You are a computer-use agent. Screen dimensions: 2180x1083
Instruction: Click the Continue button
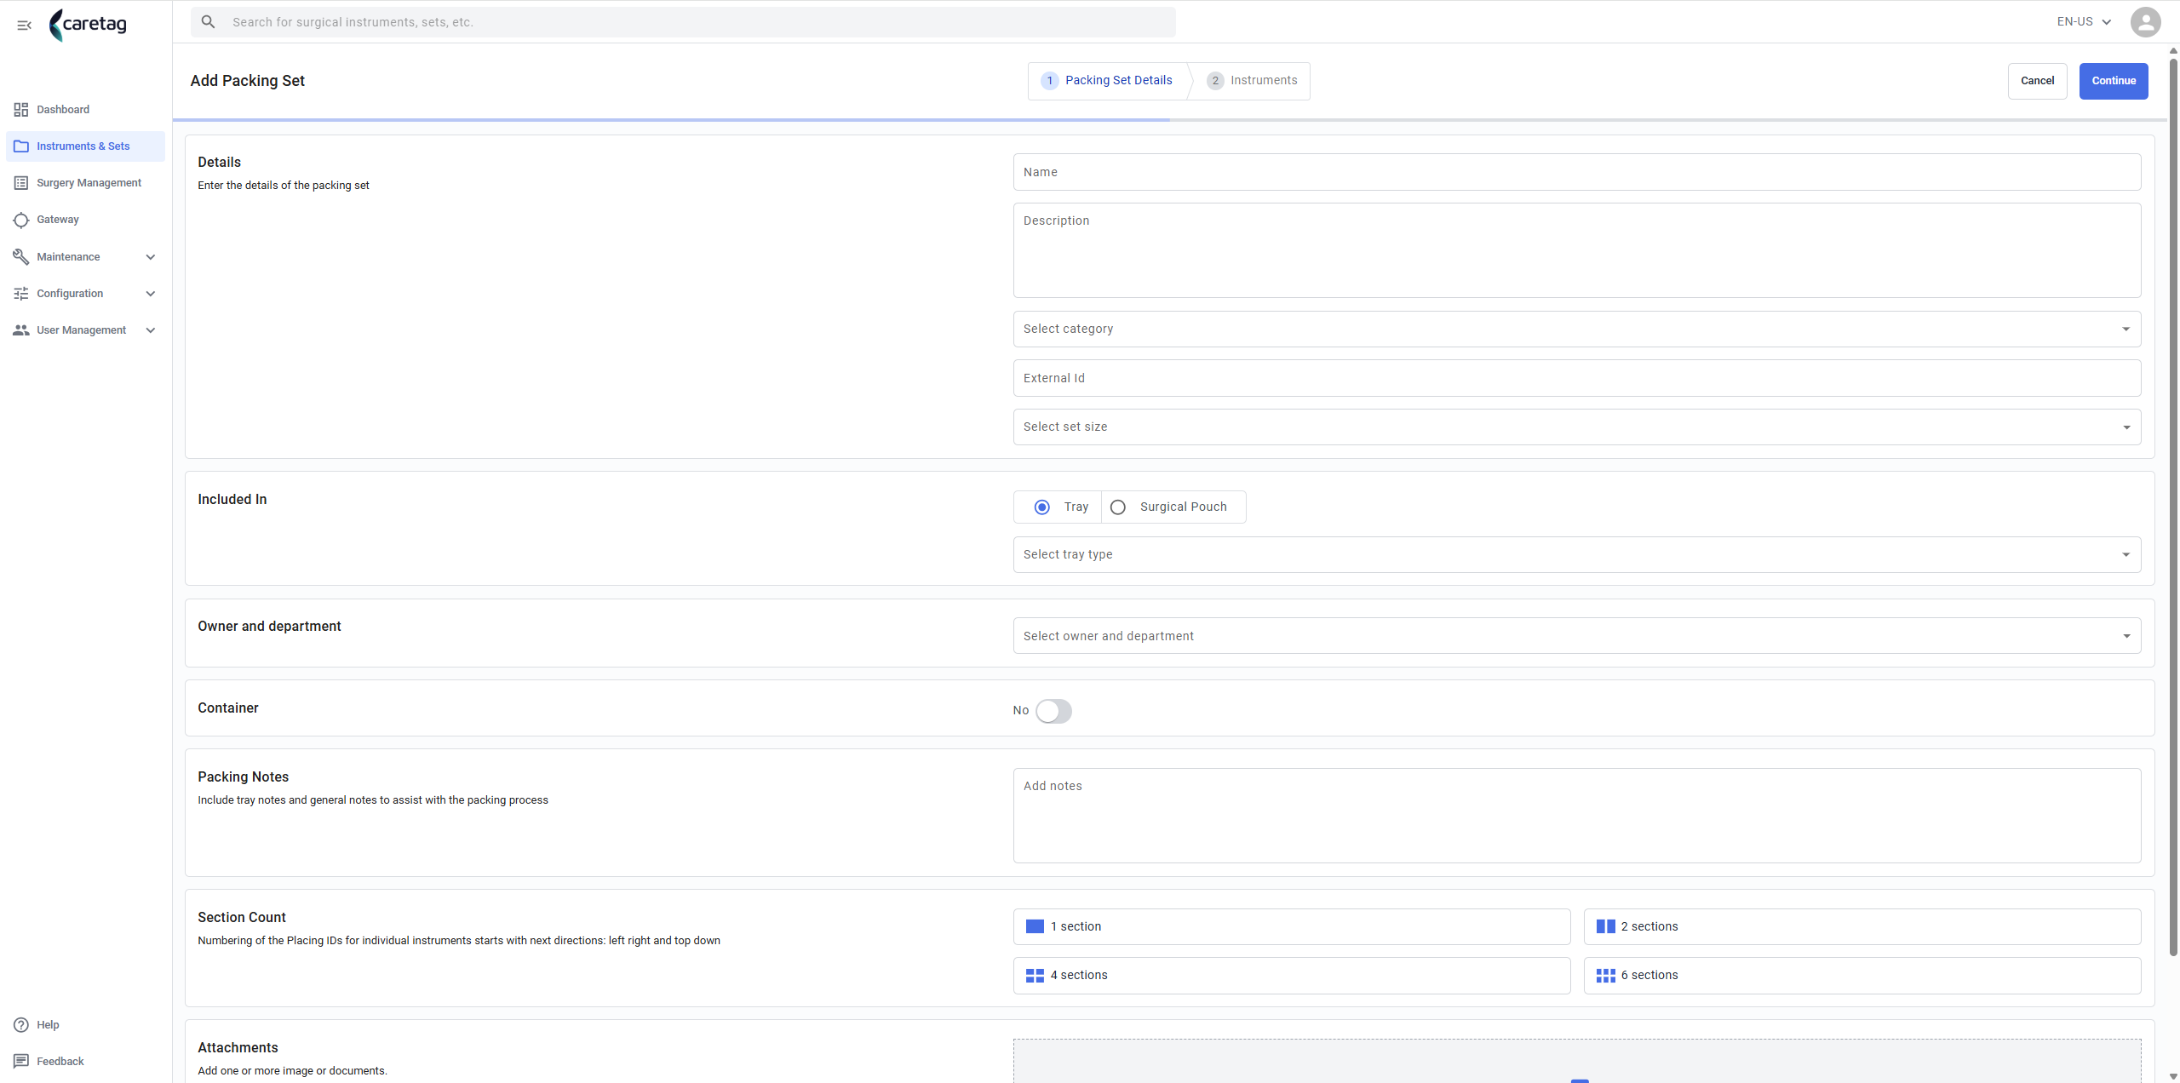(x=2114, y=81)
